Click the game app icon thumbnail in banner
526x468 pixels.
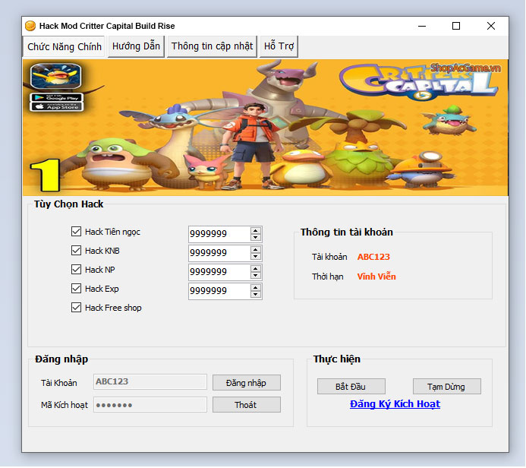point(55,77)
